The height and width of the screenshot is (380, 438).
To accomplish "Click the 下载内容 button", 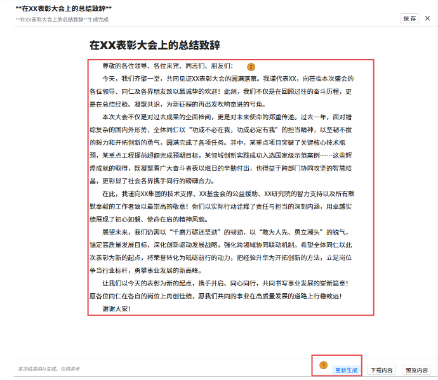I will point(382,370).
